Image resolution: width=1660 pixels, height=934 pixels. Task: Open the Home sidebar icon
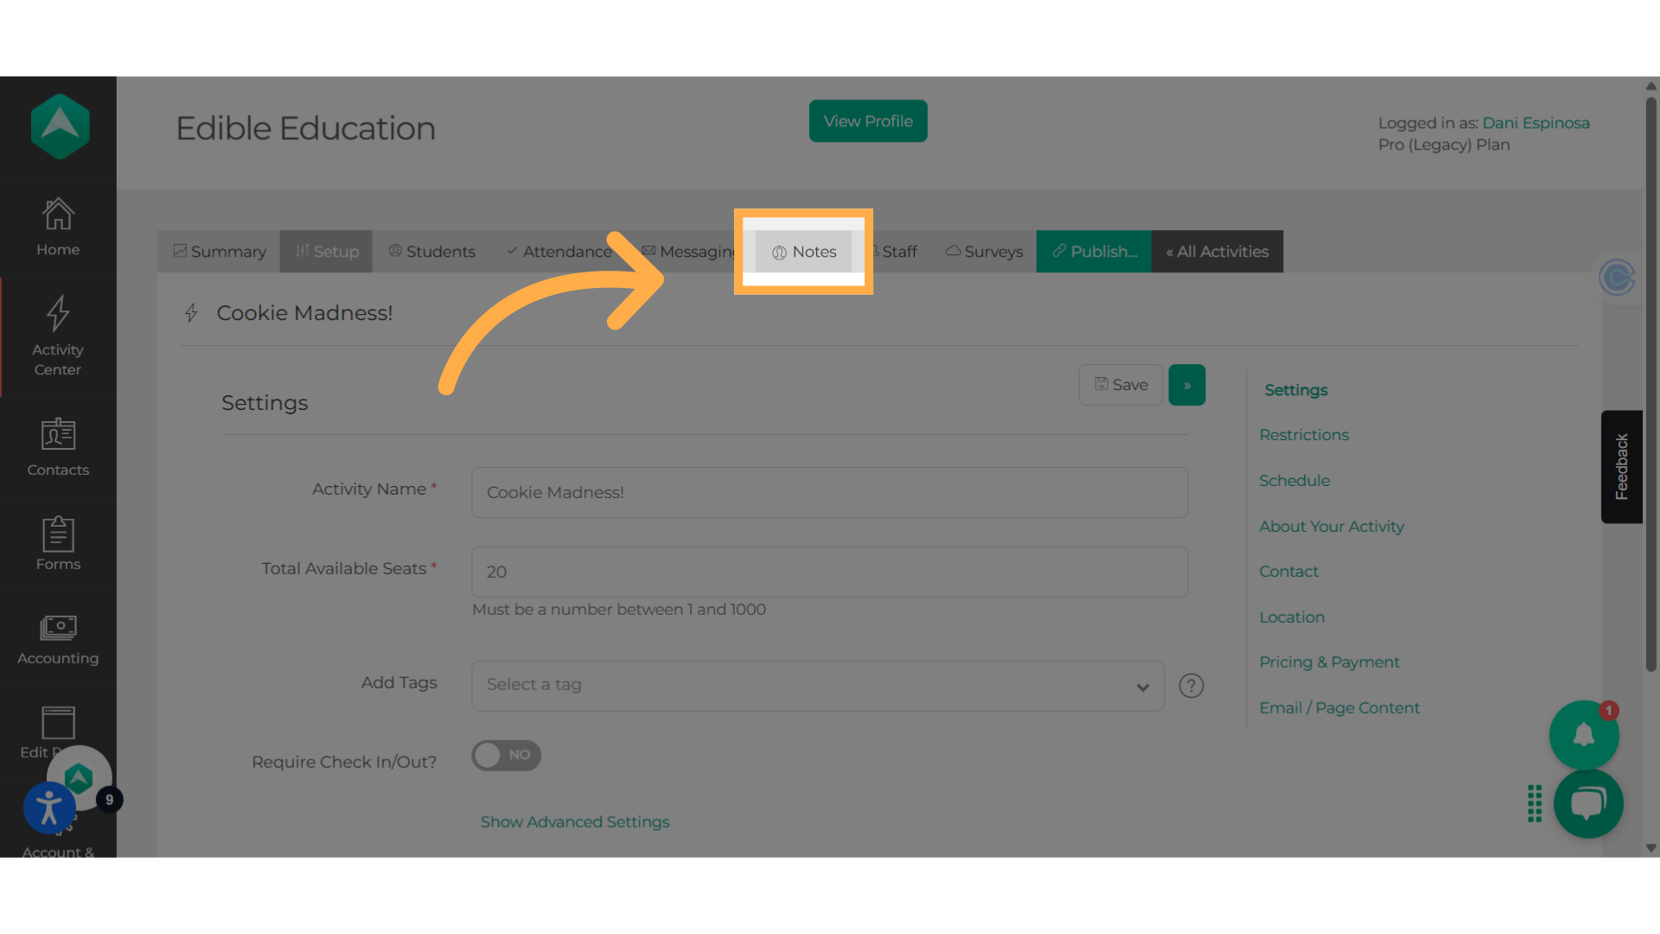click(58, 227)
